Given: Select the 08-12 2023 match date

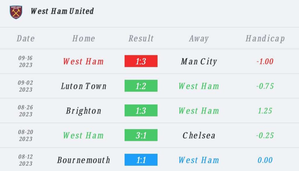Looking at the screenshot, I should point(26,160).
